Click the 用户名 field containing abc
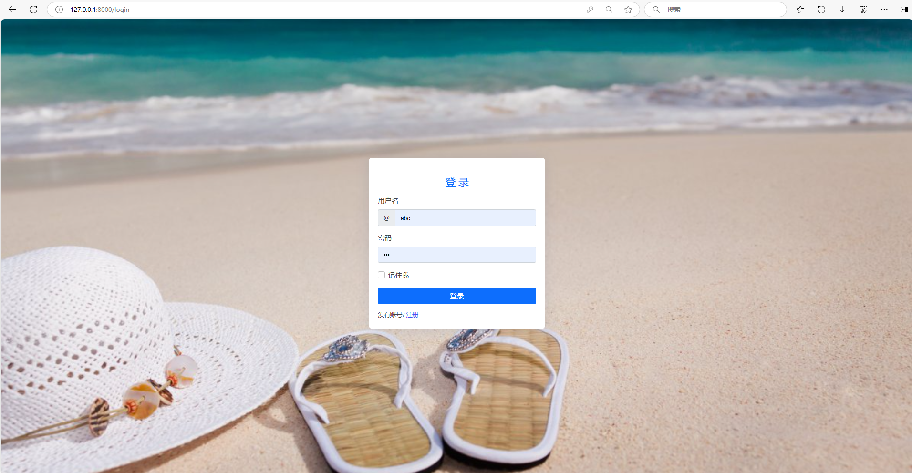Image resolution: width=912 pixels, height=473 pixels. pos(465,218)
